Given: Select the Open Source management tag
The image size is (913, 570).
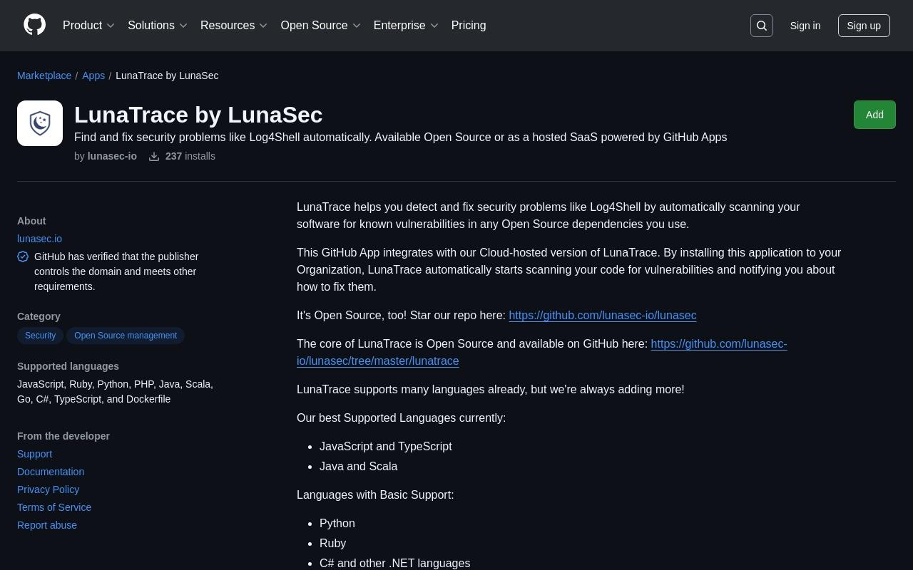Looking at the screenshot, I should pyautogui.click(x=126, y=336).
